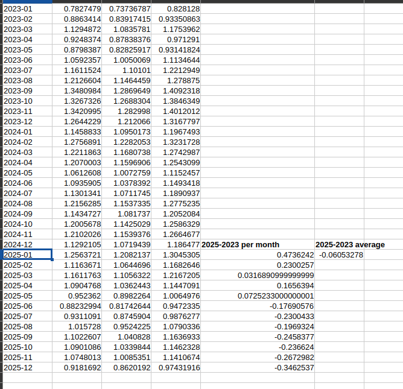Select the 2025-01 date cell

27,255
